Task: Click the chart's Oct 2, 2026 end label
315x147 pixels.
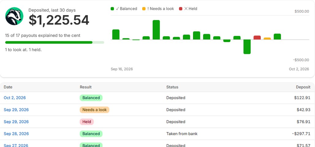Action: pos(299,69)
